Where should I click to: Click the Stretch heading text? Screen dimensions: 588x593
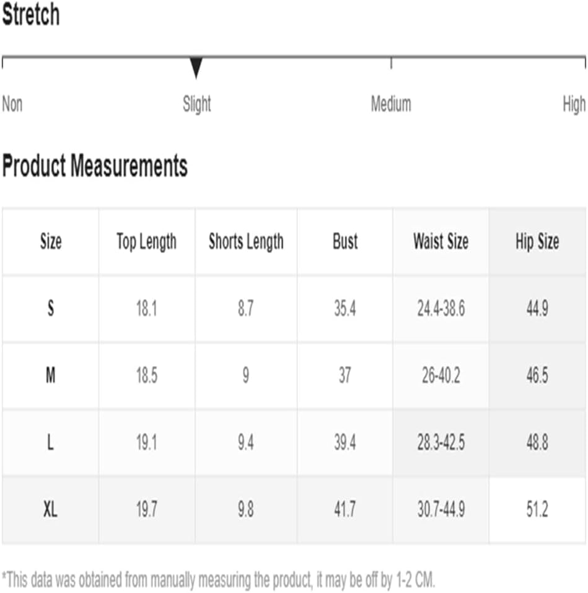(31, 14)
